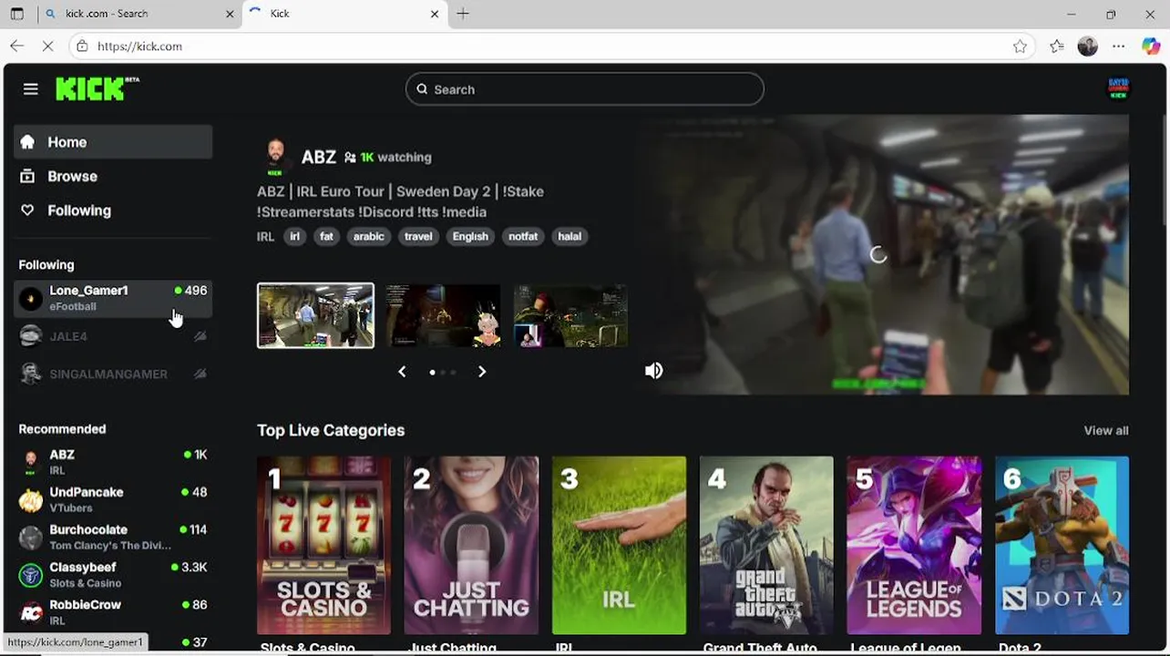The image size is (1170, 656).
Task: Open ABZ featured stream title
Action: click(400, 201)
